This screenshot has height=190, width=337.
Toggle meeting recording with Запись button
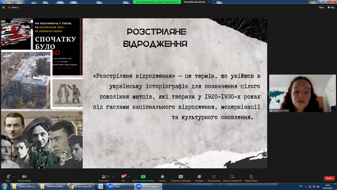(163, 178)
